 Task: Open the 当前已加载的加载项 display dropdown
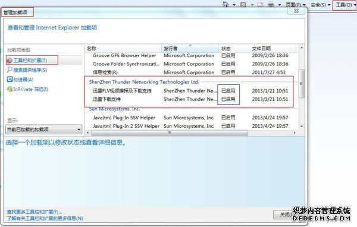(x=43, y=130)
